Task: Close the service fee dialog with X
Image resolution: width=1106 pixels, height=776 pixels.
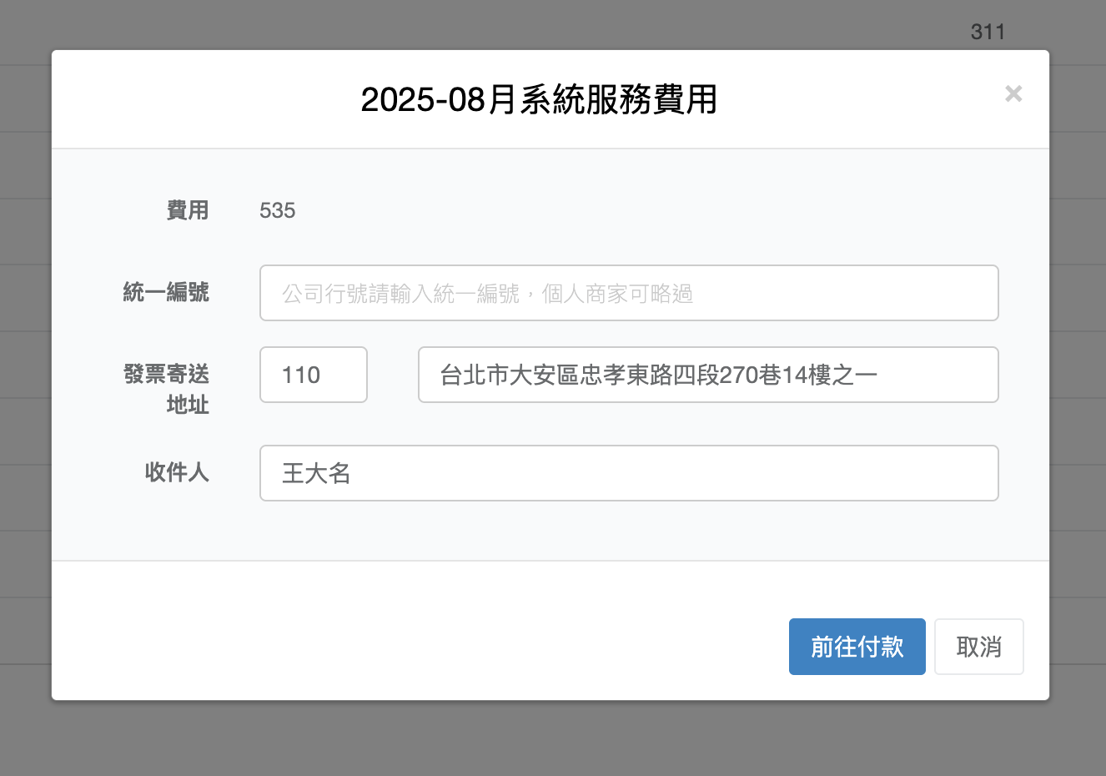Action: tap(1013, 93)
